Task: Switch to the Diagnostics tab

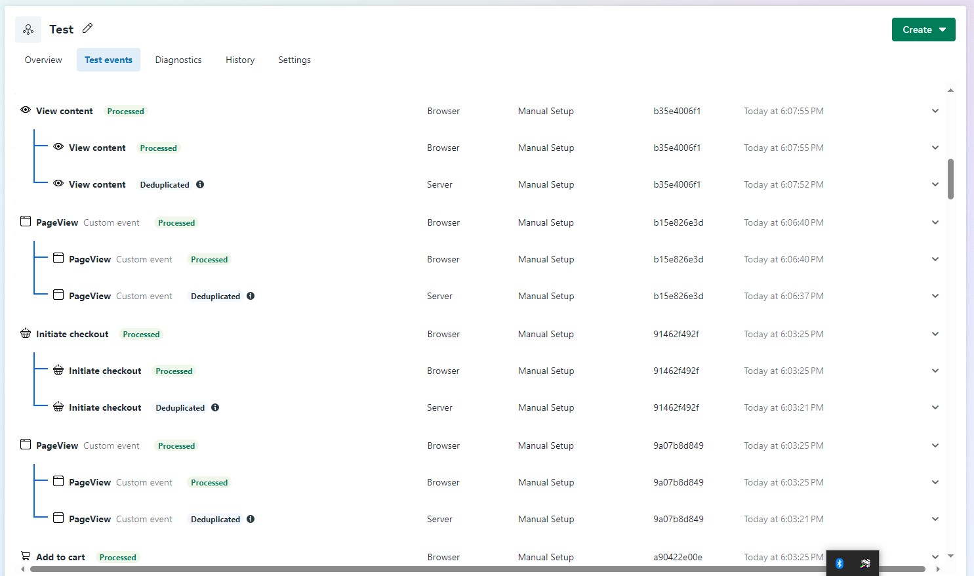Action: click(x=178, y=60)
